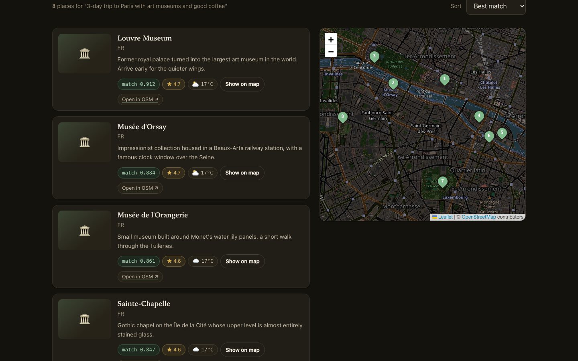Click map marker number 6
Screen dimensions: 578x361
click(489, 137)
